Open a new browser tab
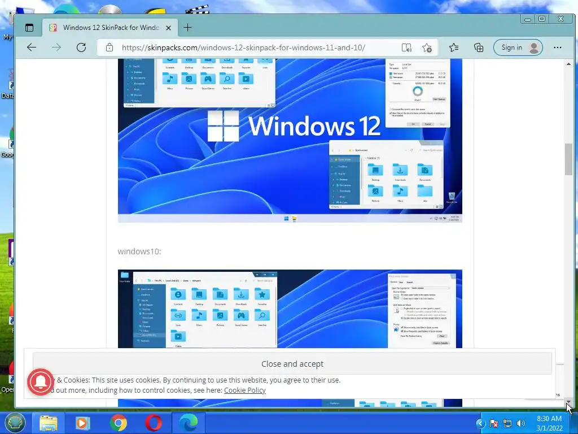The image size is (578, 434). (187, 28)
